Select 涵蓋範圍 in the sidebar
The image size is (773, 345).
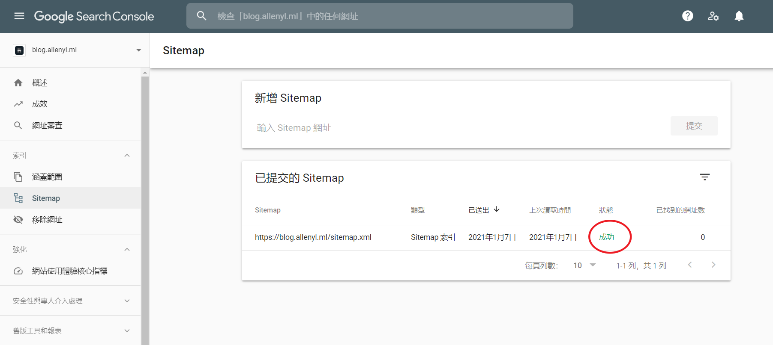(47, 177)
